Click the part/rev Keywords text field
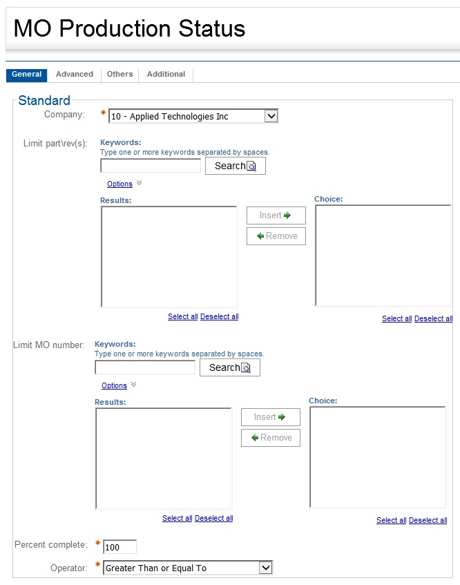 (151, 166)
